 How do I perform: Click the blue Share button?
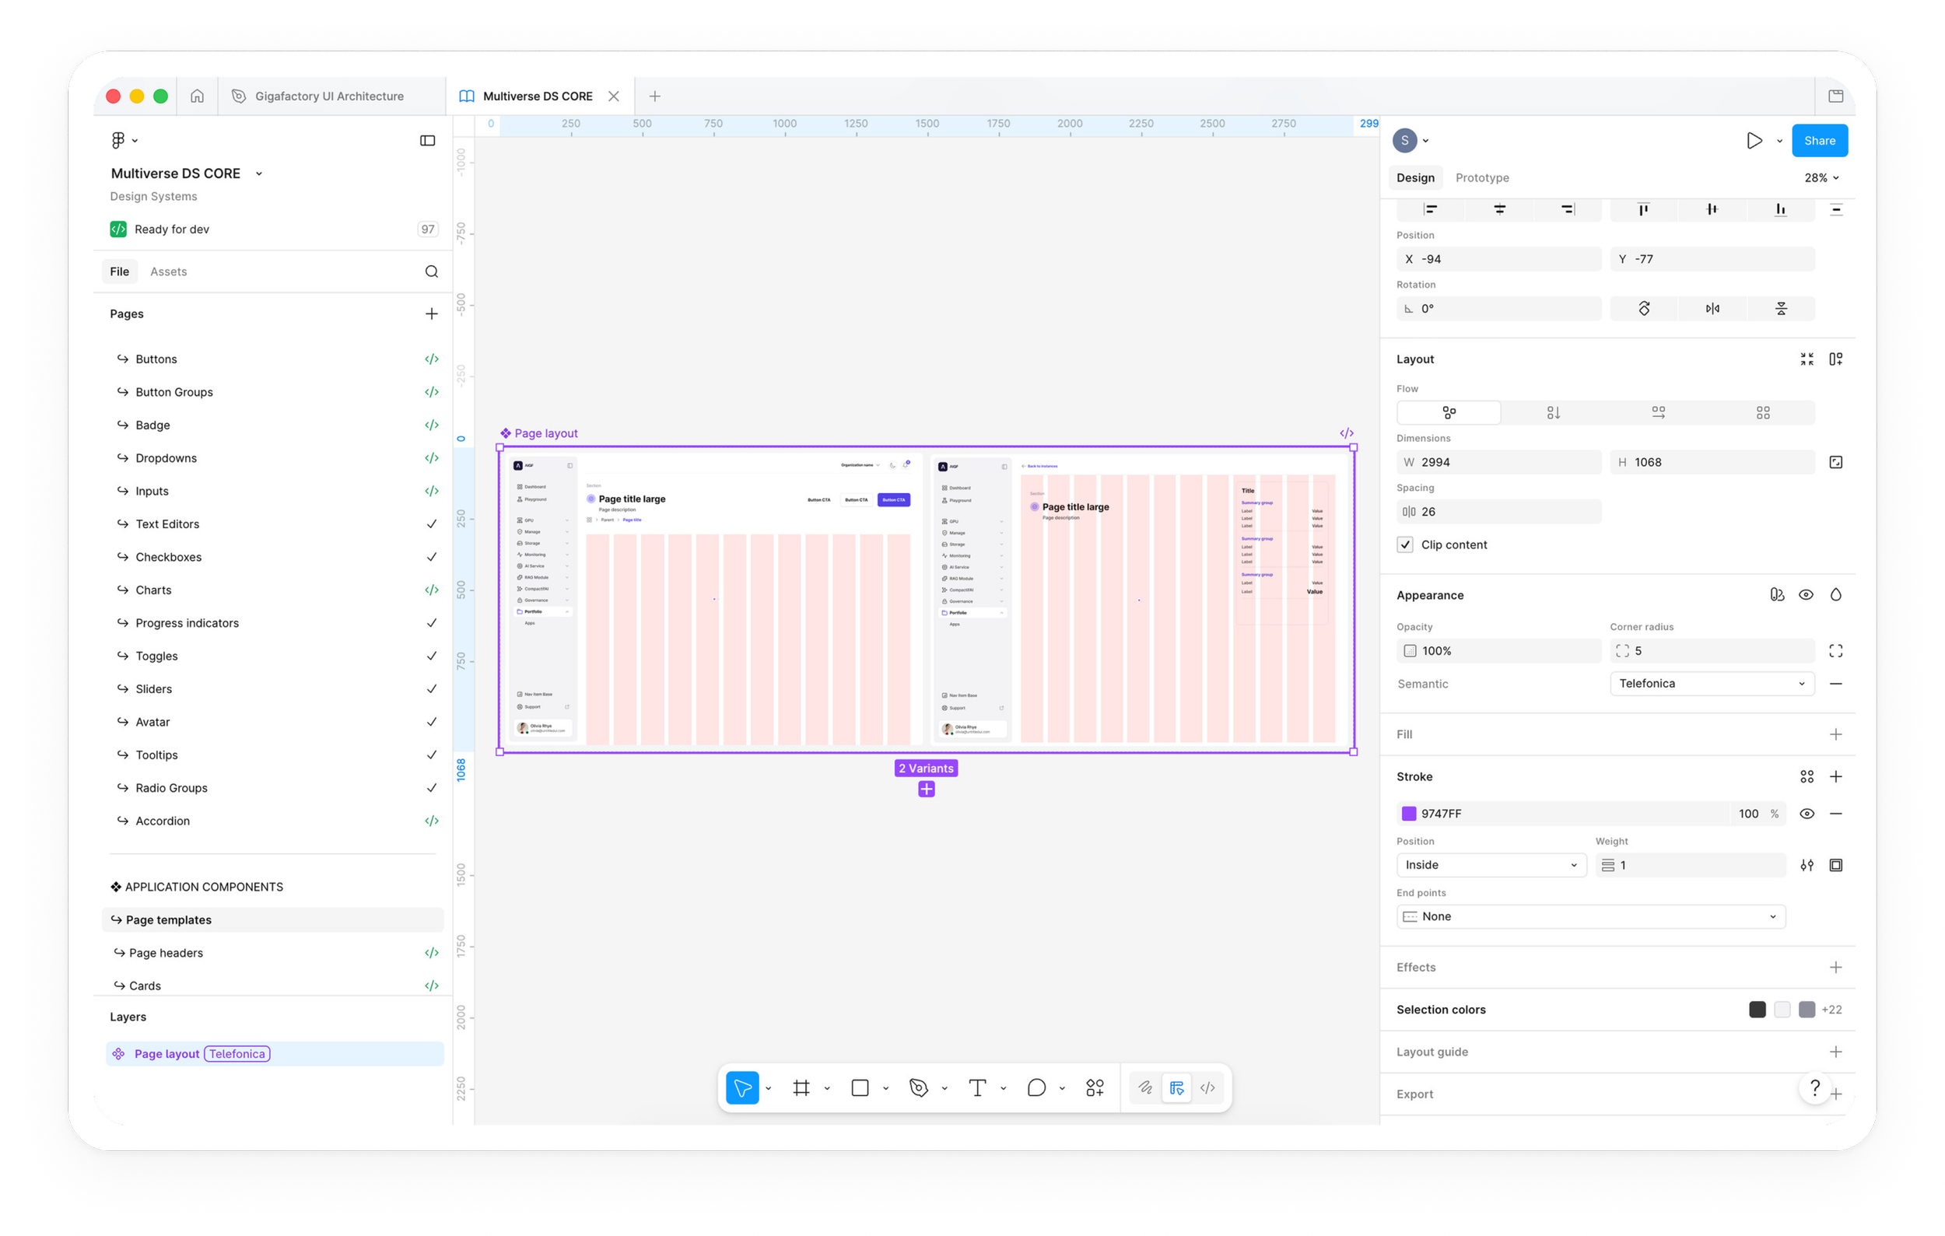(x=1820, y=141)
